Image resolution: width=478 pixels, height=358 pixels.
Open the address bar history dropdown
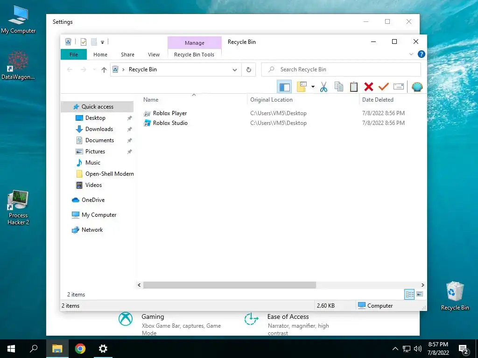[235, 70]
